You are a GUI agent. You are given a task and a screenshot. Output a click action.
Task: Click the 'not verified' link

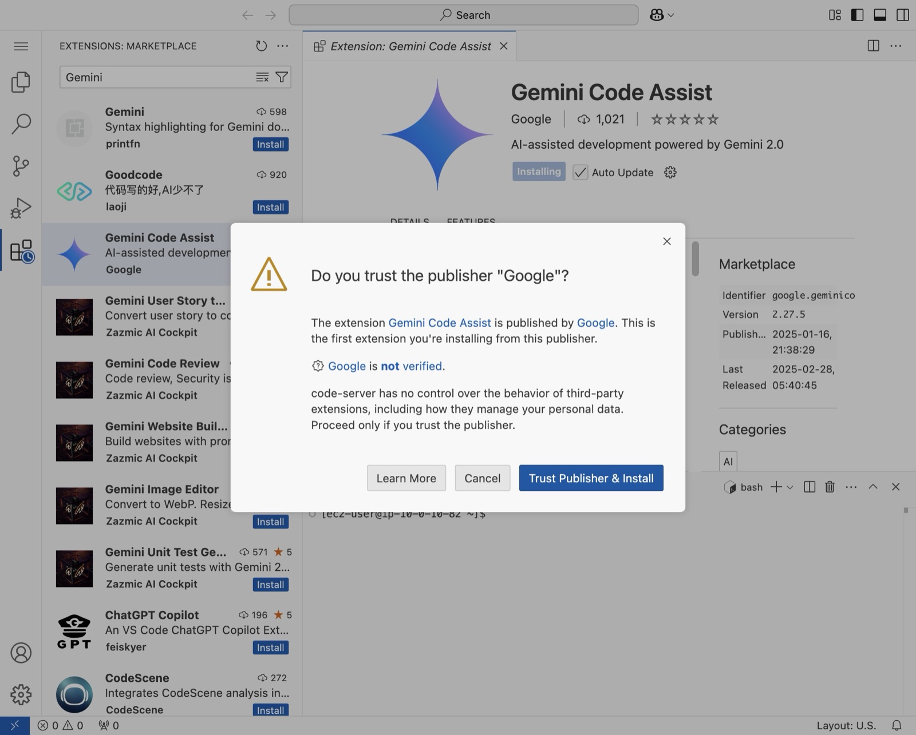point(411,366)
